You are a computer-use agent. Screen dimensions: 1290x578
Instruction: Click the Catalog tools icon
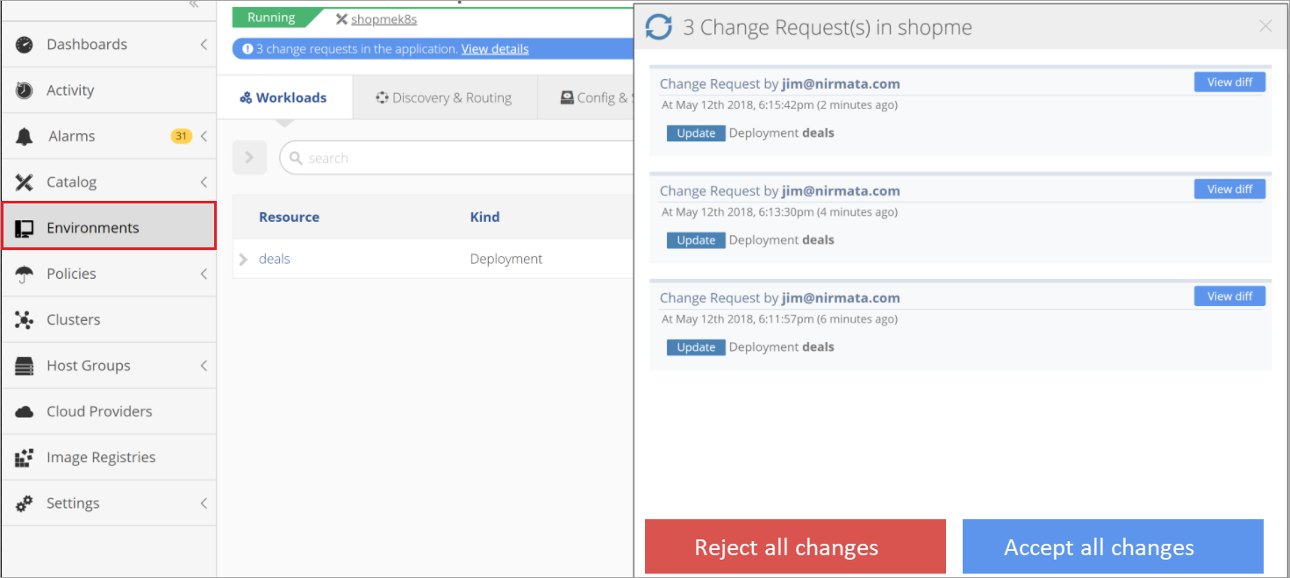[x=25, y=182]
